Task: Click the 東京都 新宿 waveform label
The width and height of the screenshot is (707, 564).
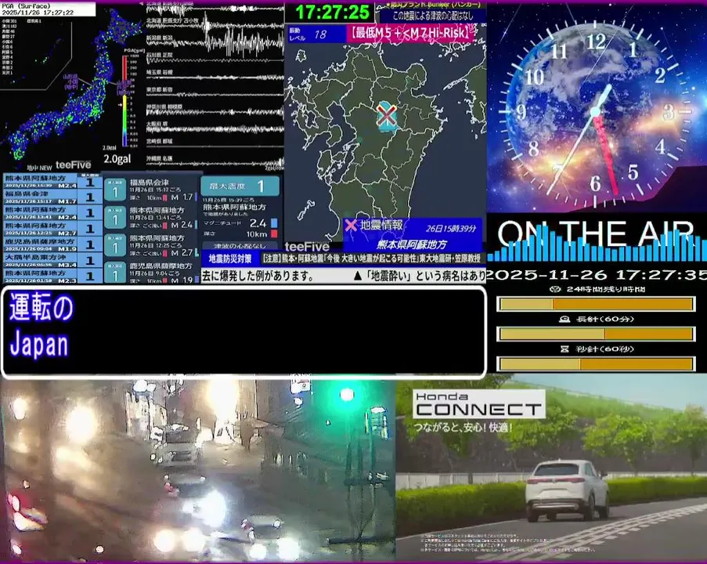Action: point(159,90)
